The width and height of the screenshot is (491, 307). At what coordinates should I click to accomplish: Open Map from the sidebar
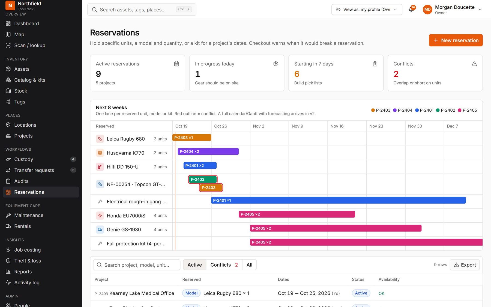41,34
